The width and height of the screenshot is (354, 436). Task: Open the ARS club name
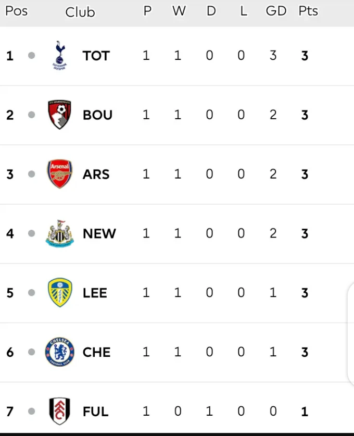click(96, 175)
